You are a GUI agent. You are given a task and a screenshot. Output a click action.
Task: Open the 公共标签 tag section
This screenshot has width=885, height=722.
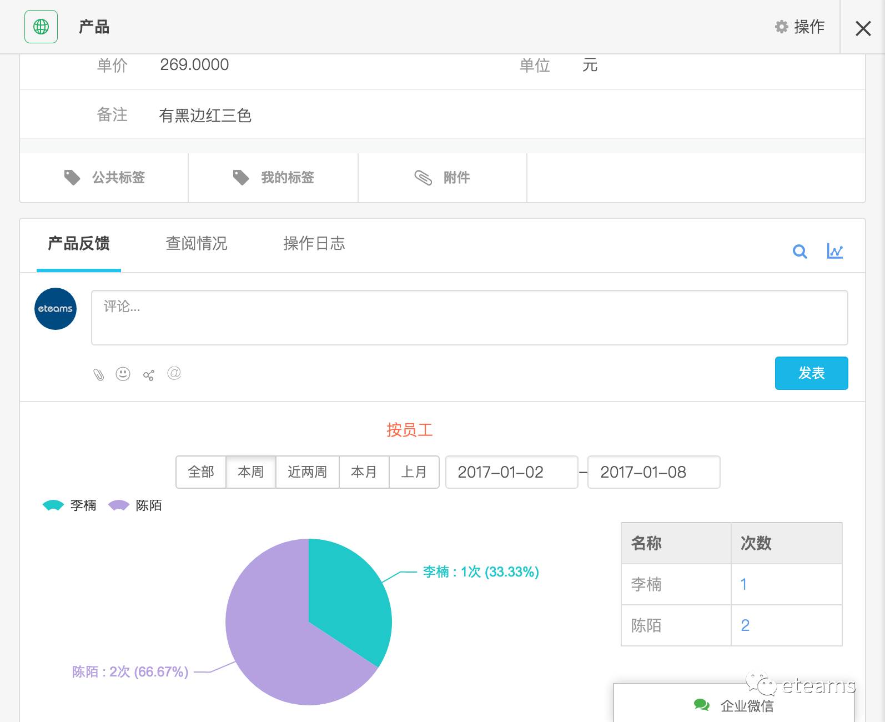click(x=104, y=178)
